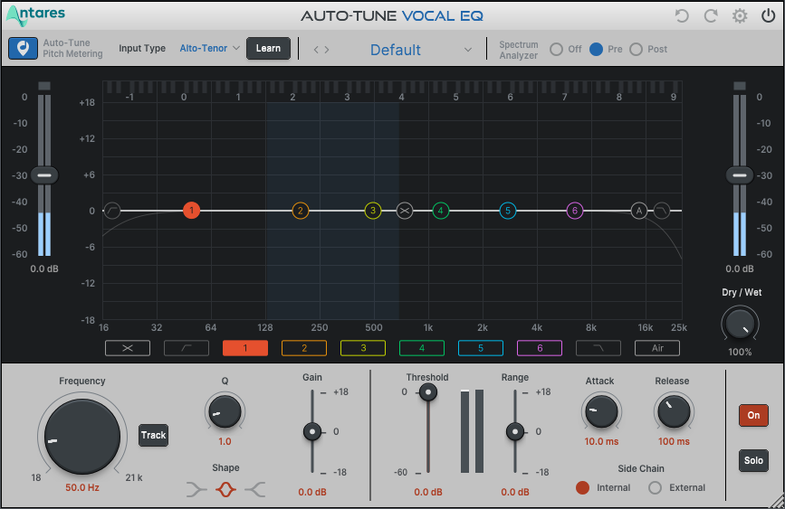Click the output gain slider handle

[740, 175]
